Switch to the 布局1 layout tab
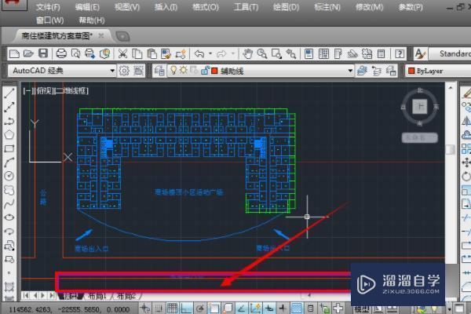This screenshot has height=314, width=471. pyautogui.click(x=97, y=296)
